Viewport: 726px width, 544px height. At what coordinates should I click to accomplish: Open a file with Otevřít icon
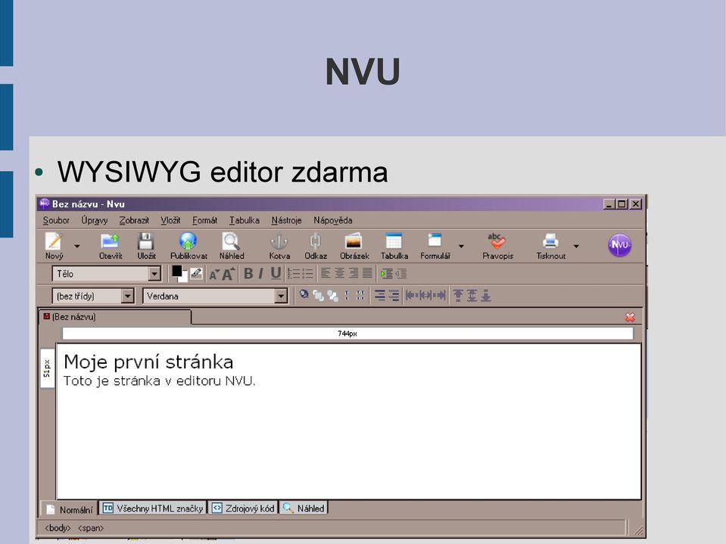click(x=111, y=246)
